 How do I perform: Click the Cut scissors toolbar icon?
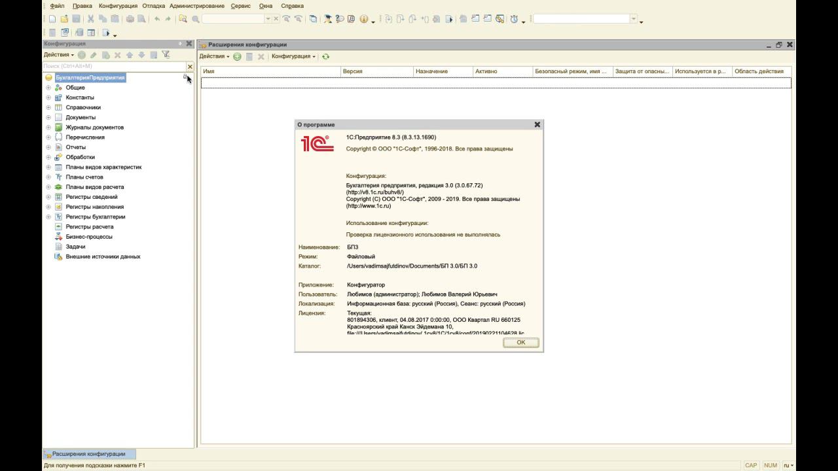click(x=91, y=20)
